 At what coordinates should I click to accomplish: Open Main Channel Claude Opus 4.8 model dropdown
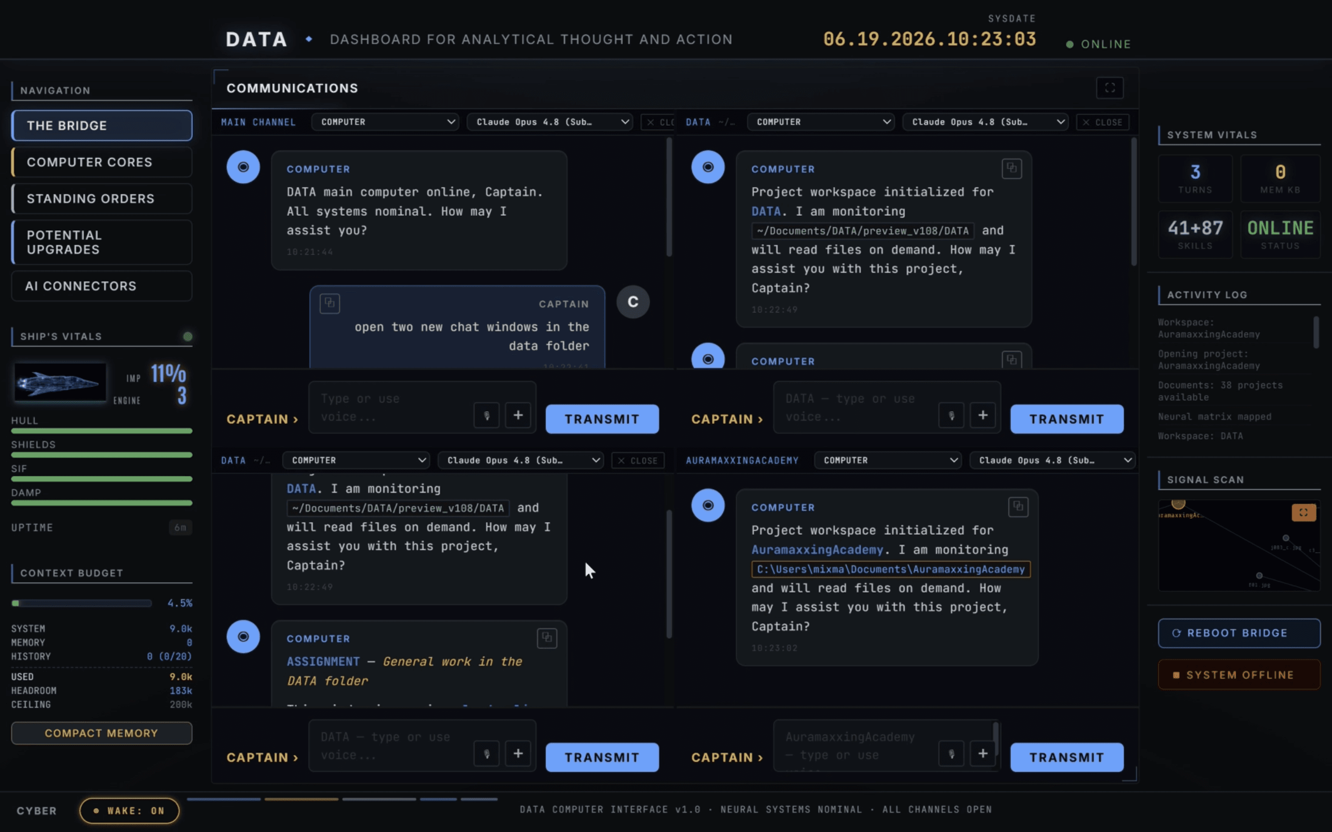[549, 122]
